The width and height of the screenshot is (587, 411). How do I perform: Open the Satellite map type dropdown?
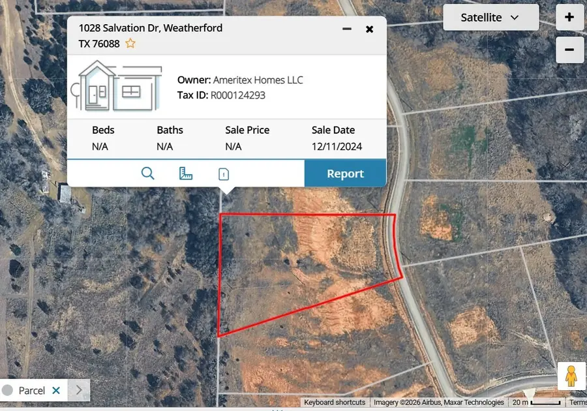click(x=490, y=18)
